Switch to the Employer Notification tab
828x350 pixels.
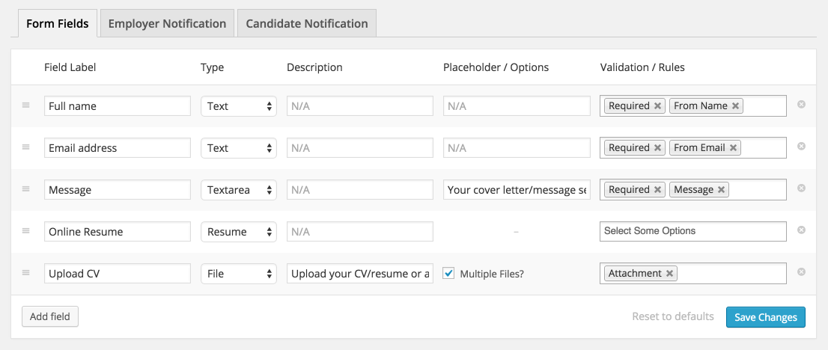point(167,23)
